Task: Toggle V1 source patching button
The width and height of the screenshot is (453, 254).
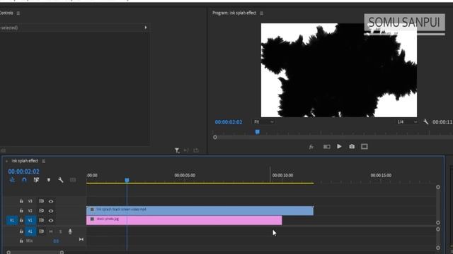Action: 12,220
